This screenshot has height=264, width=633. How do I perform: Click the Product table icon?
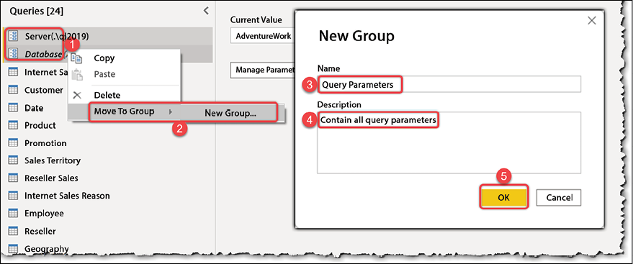(13, 125)
